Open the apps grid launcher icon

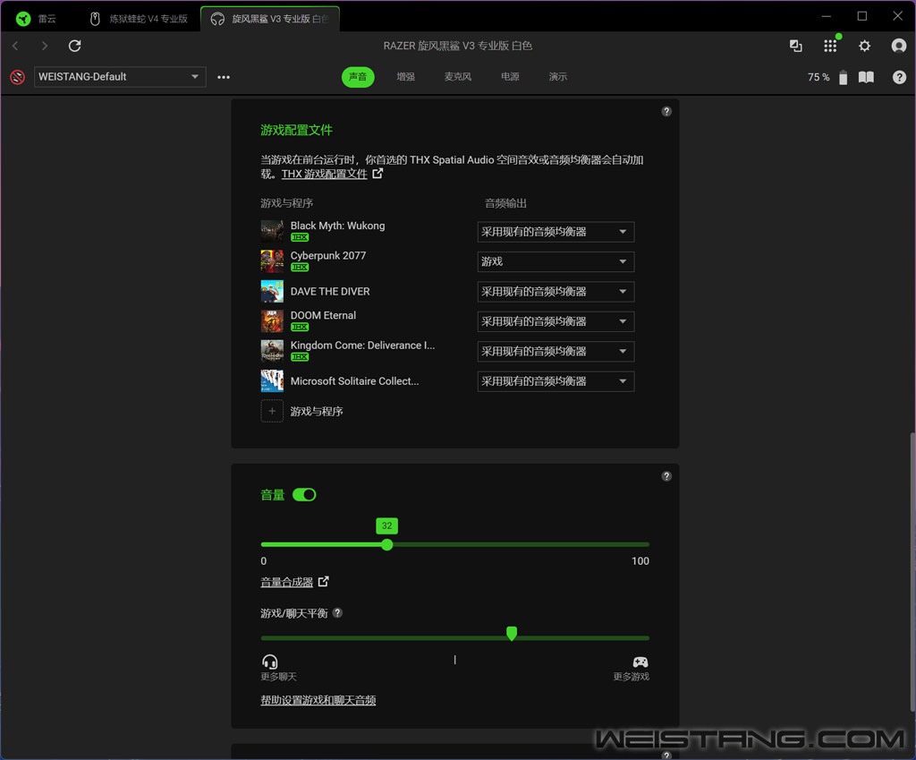(x=830, y=46)
